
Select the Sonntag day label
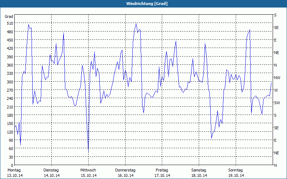(236, 170)
